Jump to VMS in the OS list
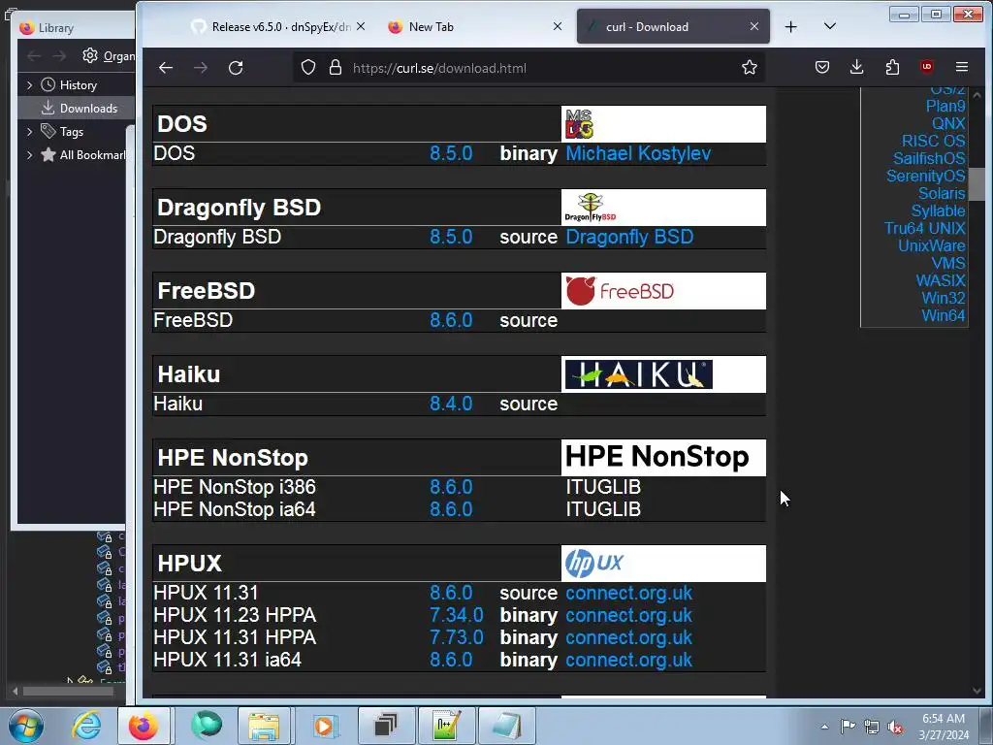The image size is (993, 745). (948, 263)
